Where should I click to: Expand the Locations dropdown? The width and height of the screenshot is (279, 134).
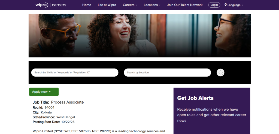152,5
